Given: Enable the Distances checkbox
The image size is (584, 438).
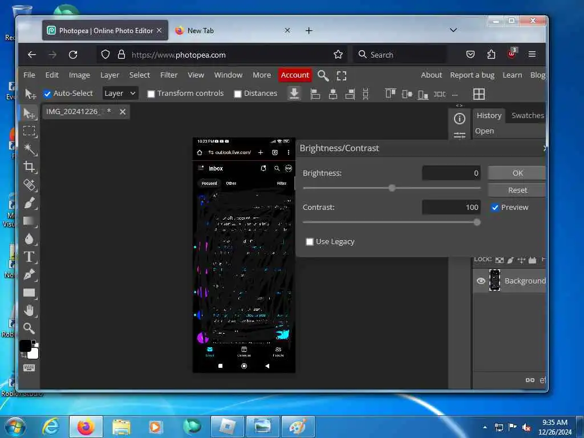Looking at the screenshot, I should pyautogui.click(x=238, y=94).
